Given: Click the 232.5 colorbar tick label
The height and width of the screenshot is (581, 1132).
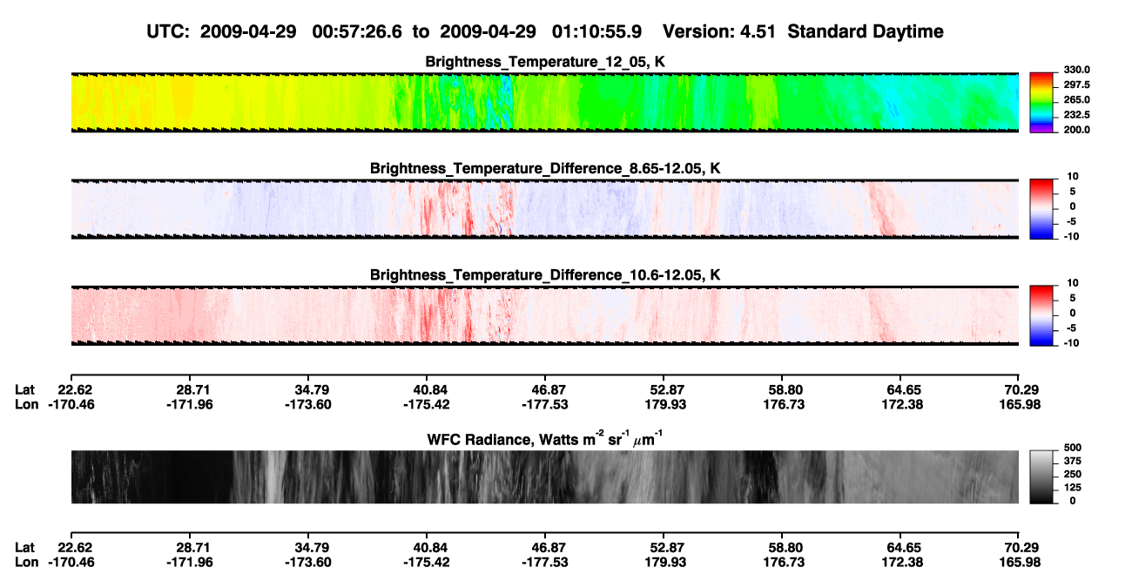Looking at the screenshot, I should point(1077,115).
